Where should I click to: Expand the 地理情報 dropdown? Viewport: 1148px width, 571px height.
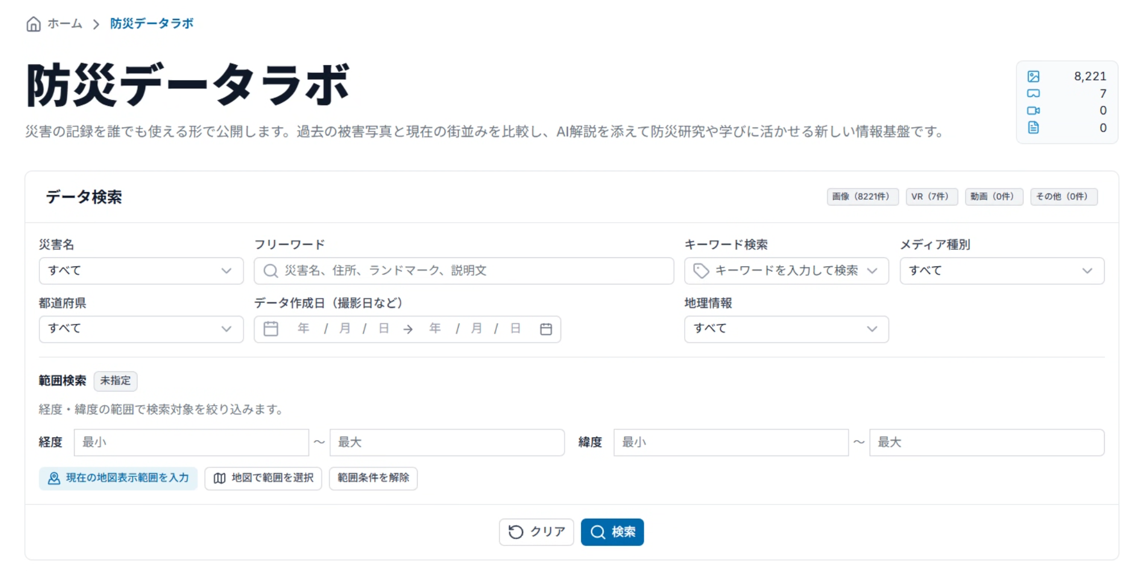point(786,329)
